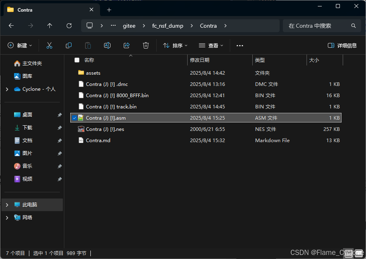Click the Copy icon in toolbar
Viewport: 366px width, 259px height.
tap(69, 45)
